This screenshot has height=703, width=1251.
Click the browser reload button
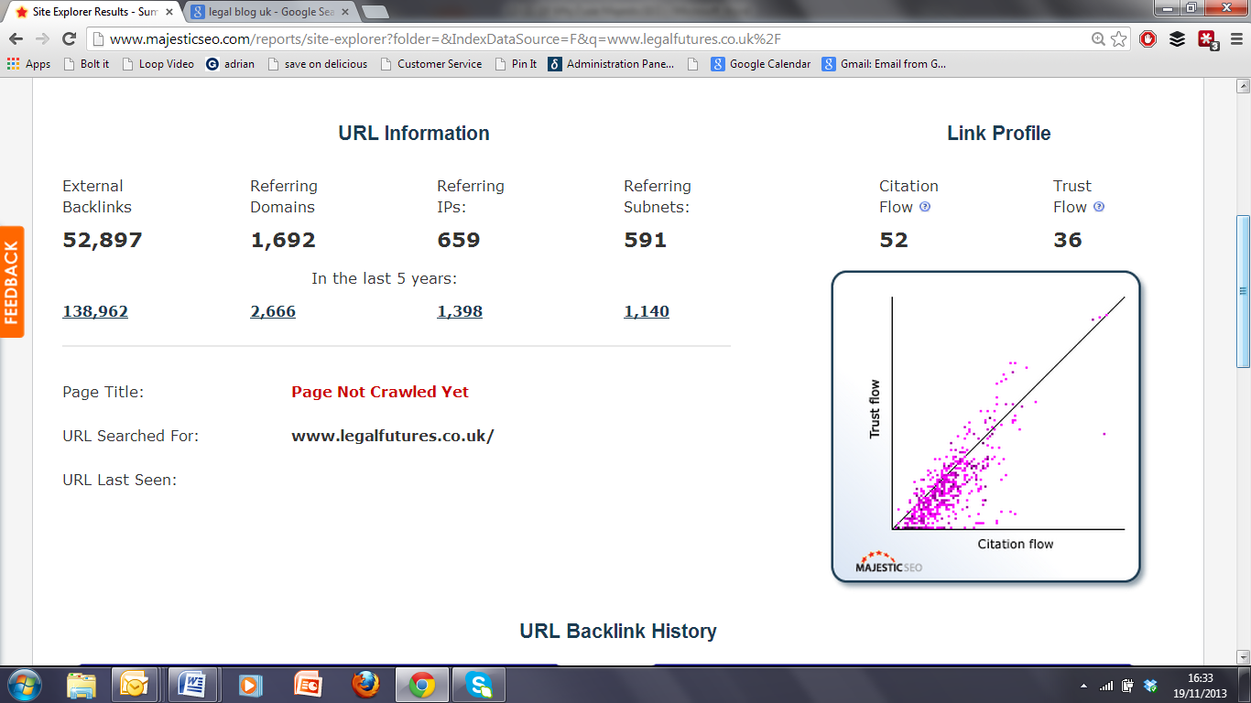coord(69,38)
